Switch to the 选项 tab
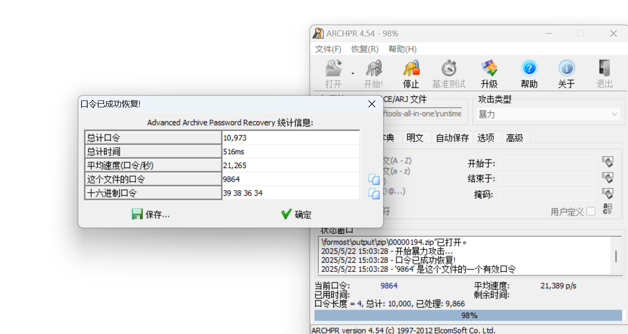This screenshot has height=334, width=628. pos(486,138)
